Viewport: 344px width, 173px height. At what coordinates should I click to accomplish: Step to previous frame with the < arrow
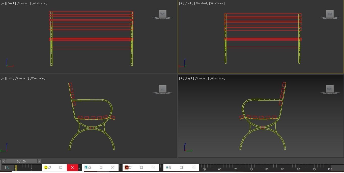4,161
